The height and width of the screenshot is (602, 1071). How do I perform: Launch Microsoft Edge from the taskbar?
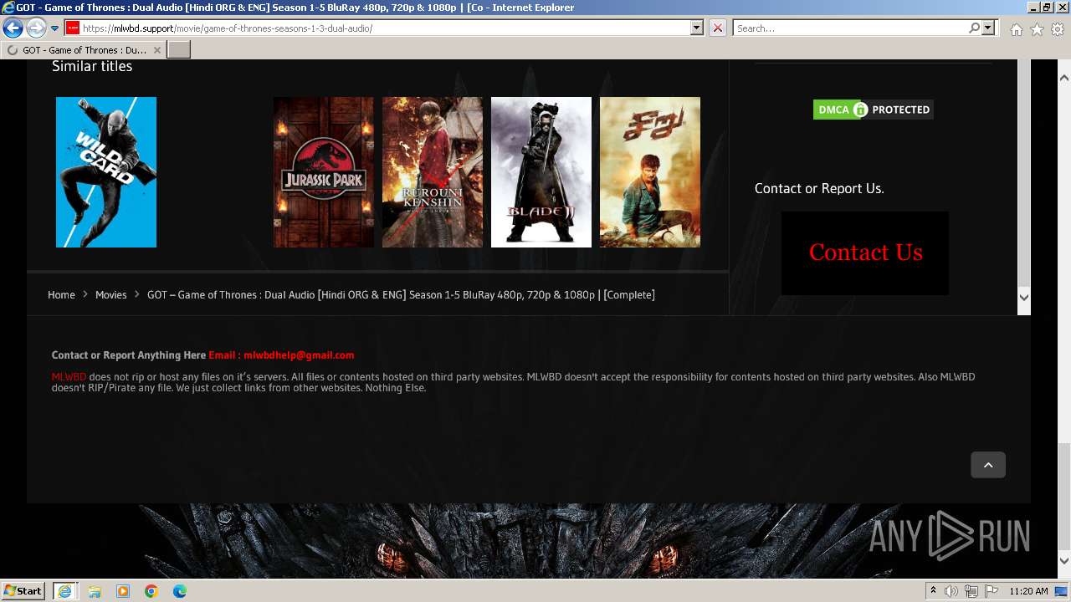tap(180, 591)
